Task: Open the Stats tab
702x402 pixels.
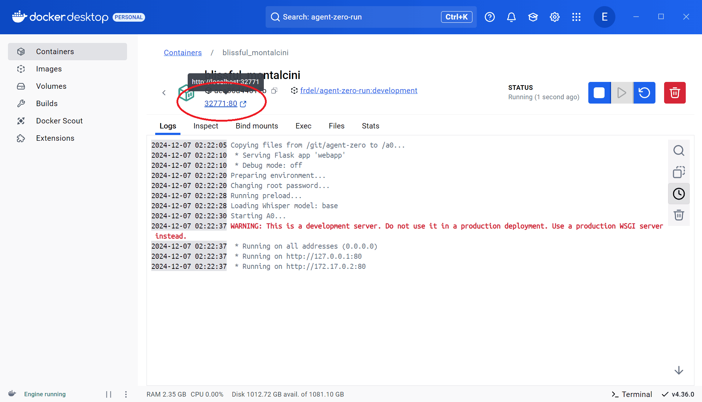Action: click(x=370, y=126)
